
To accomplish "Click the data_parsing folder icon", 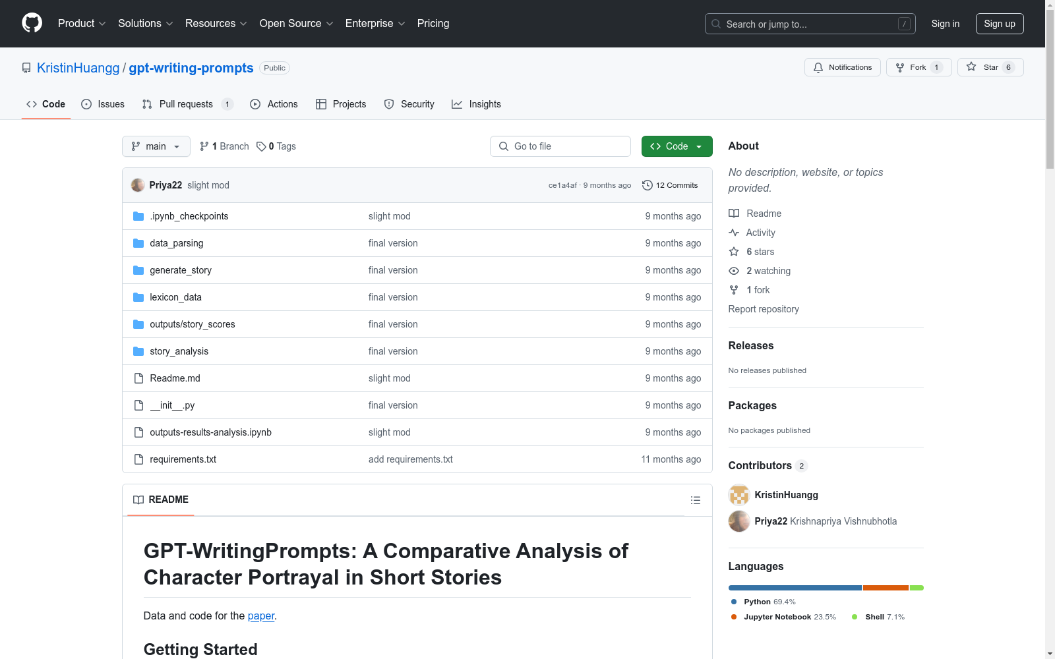I will (x=138, y=243).
